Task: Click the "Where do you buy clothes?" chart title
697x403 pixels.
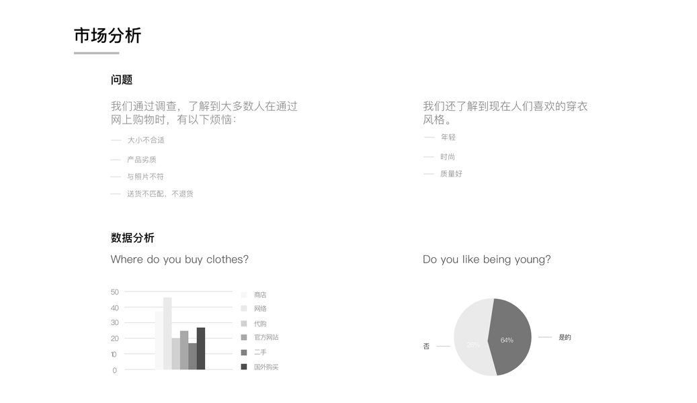Action: [x=179, y=259]
